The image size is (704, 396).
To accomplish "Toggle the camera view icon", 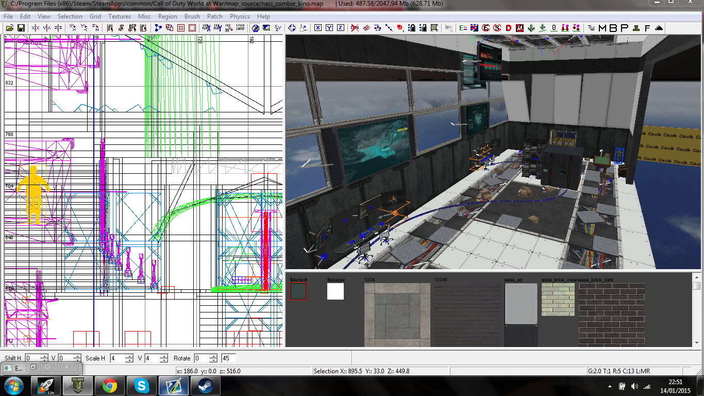I will point(255,28).
